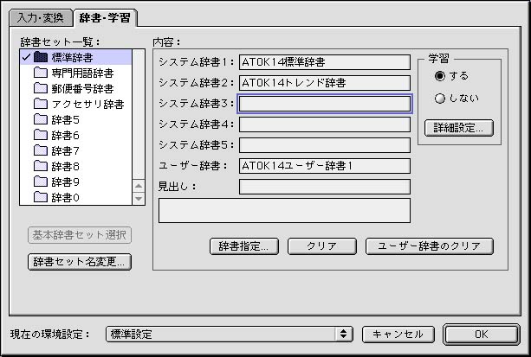Select the 辞書8 list entry text
531x357 pixels.
click(65, 166)
